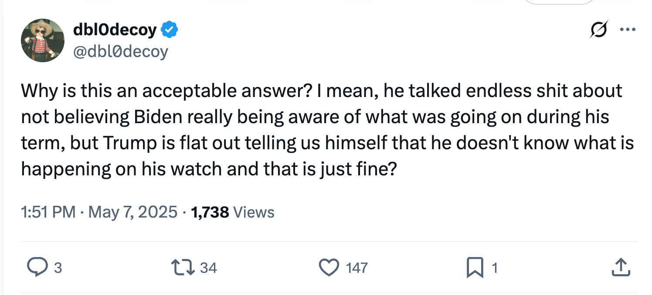
Task: Click the 1 bookmark count
Action: [x=495, y=268]
